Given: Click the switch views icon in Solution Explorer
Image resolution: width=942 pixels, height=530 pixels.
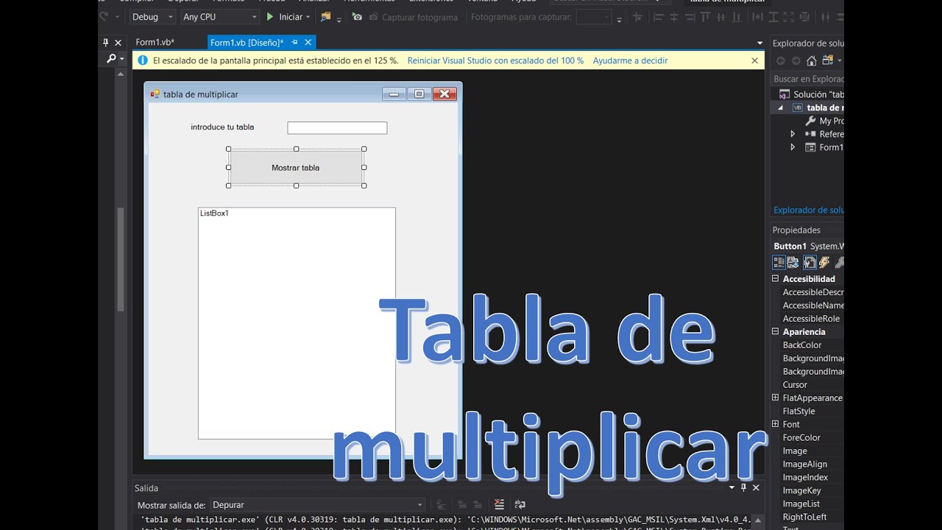Looking at the screenshot, I should 828,60.
